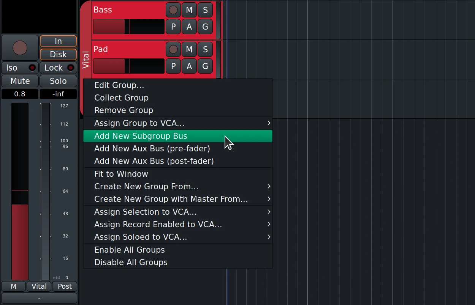
Task: Toggle solo isolate with Iso
Action: click(x=20, y=68)
